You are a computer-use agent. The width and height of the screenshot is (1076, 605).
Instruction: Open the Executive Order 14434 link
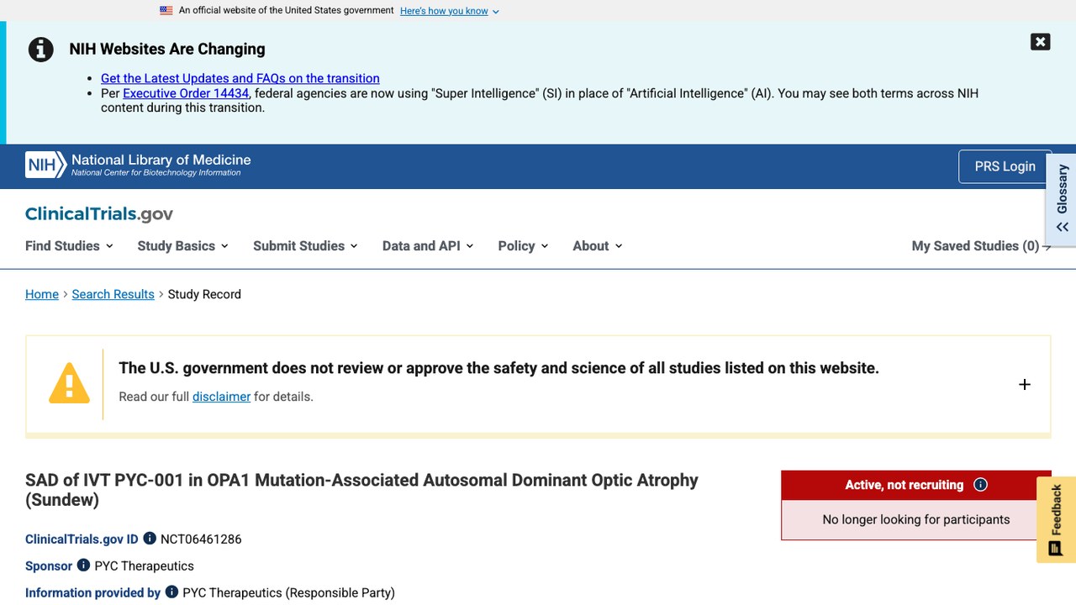click(x=186, y=93)
